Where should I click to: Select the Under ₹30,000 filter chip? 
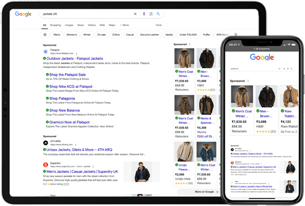click(188, 35)
